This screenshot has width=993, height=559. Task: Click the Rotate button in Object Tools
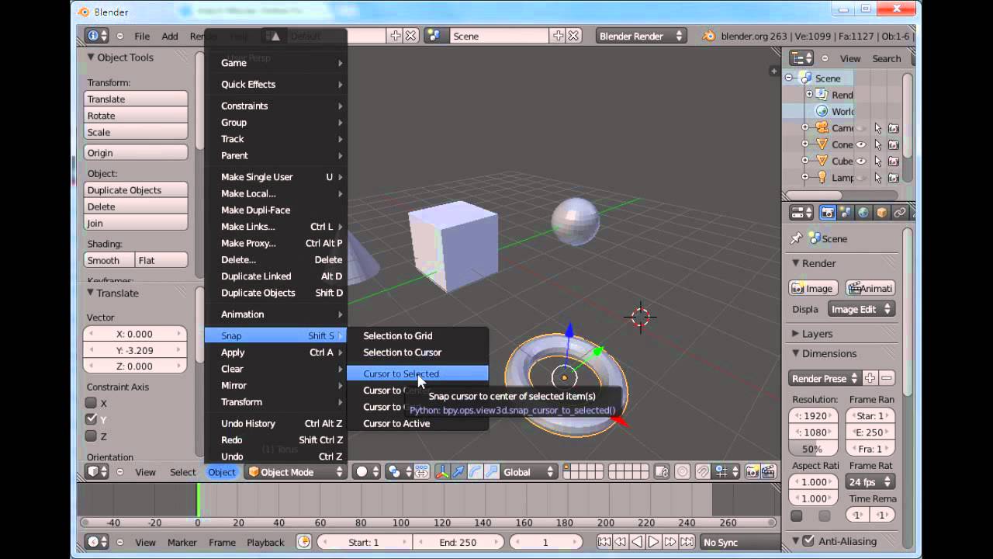pos(136,115)
